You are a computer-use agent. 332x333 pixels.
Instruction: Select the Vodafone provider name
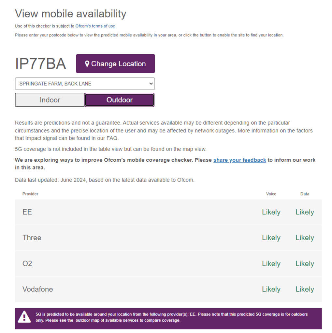37,289
